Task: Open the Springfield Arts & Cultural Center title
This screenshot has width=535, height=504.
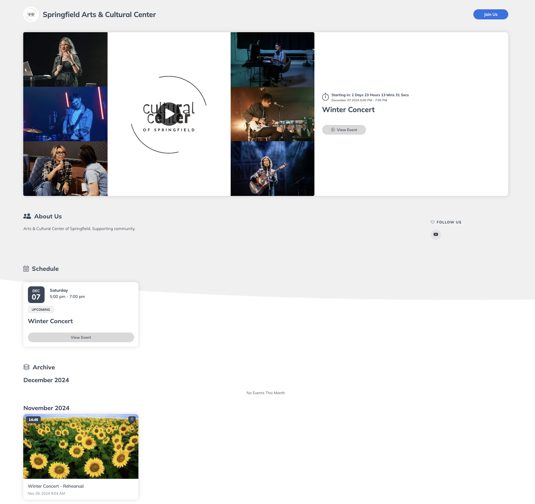Action: click(x=99, y=15)
